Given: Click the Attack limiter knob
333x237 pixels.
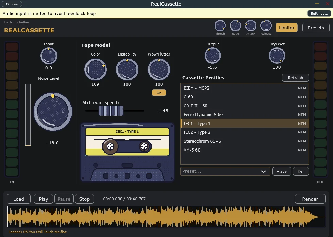Looking at the screenshot, I should point(251,26).
